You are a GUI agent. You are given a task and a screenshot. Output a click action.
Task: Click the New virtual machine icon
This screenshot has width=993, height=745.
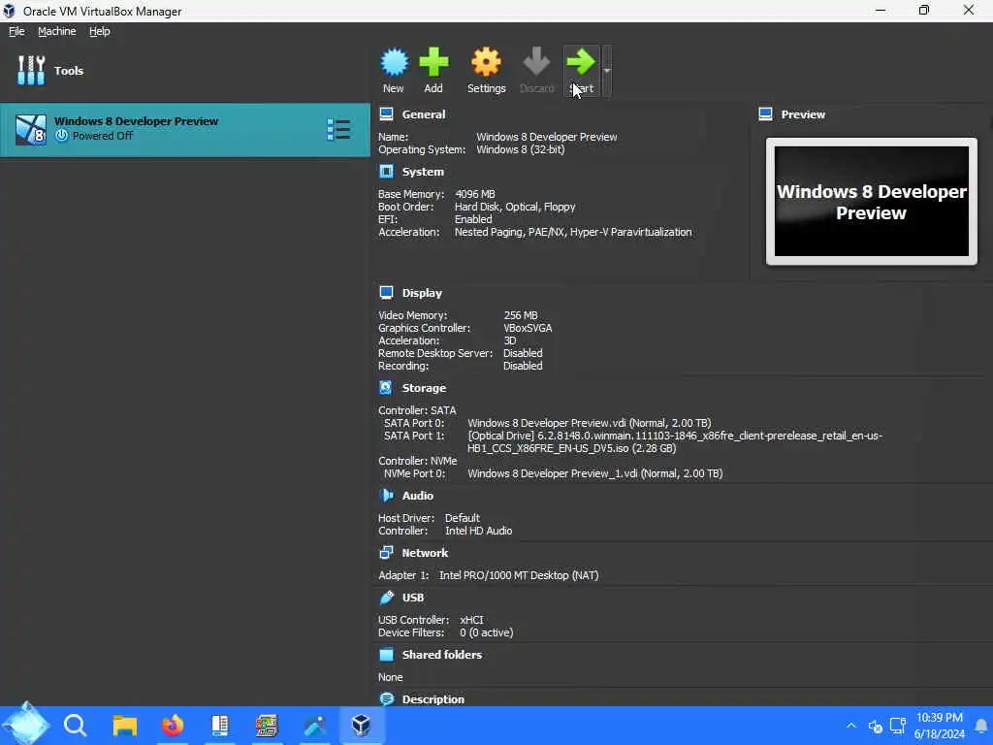coord(394,62)
